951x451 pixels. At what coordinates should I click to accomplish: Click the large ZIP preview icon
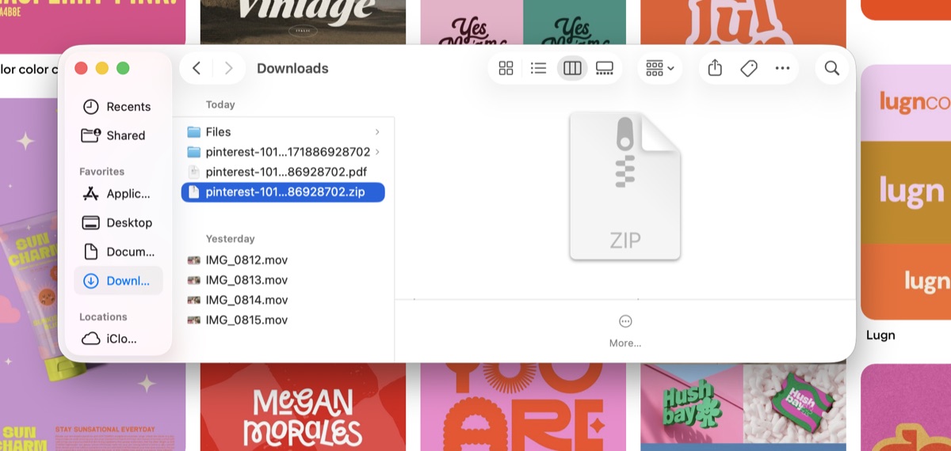(625, 187)
